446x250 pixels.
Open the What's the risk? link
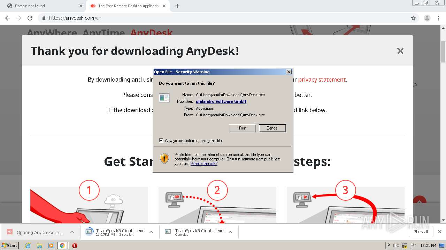(x=204, y=164)
